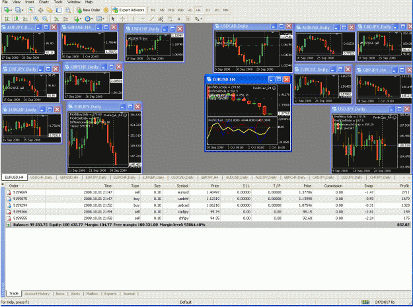Select the M1 timeframe

pyautogui.click(x=153, y=11)
